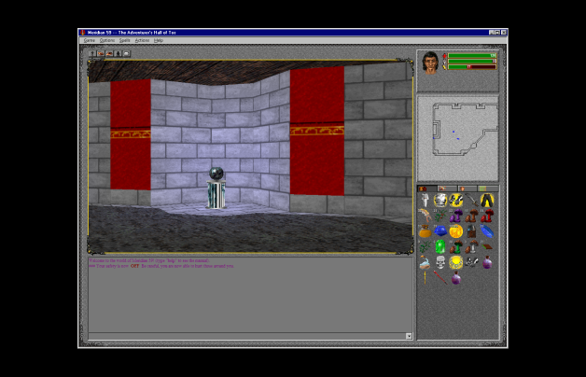This screenshot has height=377, width=586.
Task: Click the fourth toolbar button with standing figure
Action: click(x=119, y=54)
